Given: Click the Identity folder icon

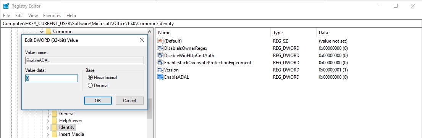Looking at the screenshot, I should click(x=54, y=127).
